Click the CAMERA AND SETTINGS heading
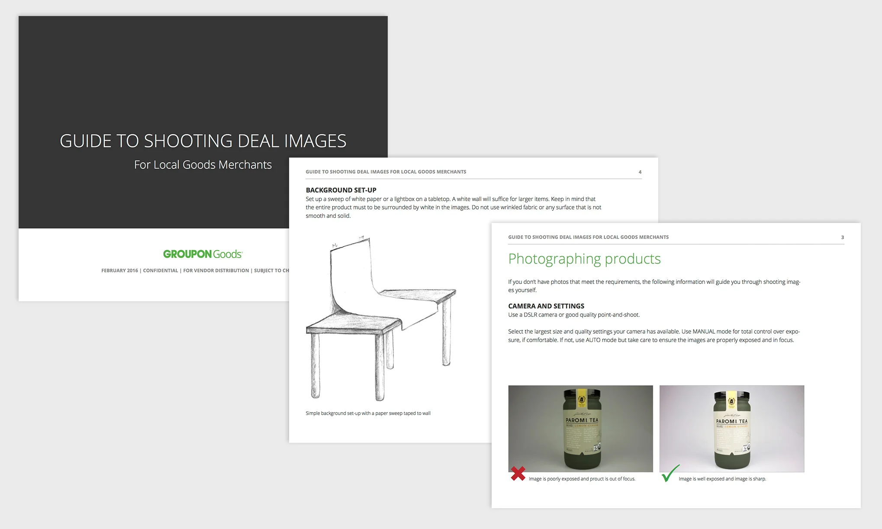Screen dimensions: 882x529 tap(546, 306)
